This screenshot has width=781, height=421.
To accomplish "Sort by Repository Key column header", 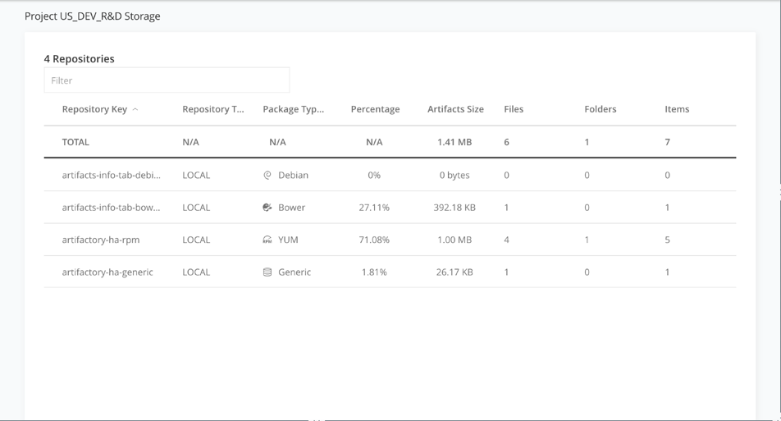I will tap(94, 109).
